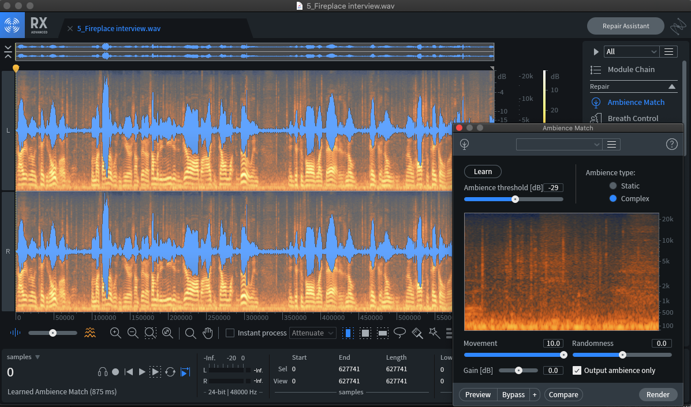Open Repair Assistant
This screenshot has width=691, height=407.
pos(625,26)
